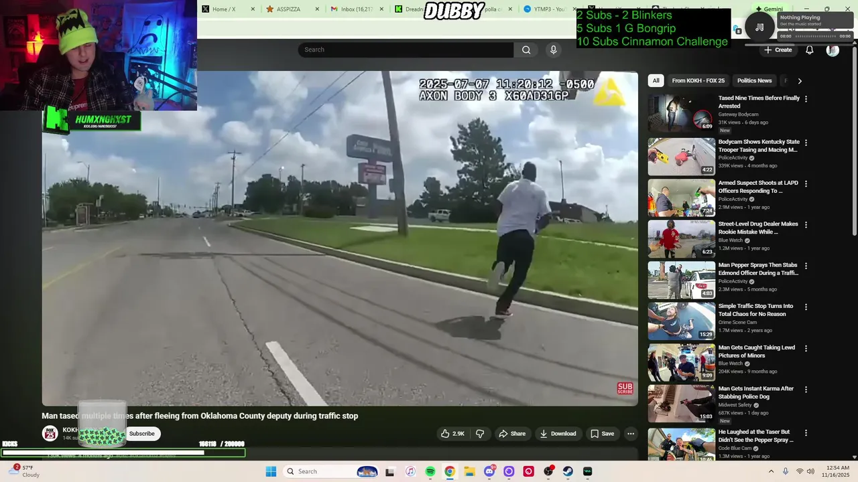Open options menu for Man Gets Caught video
Screen dimensions: 858x482
pos(806,348)
